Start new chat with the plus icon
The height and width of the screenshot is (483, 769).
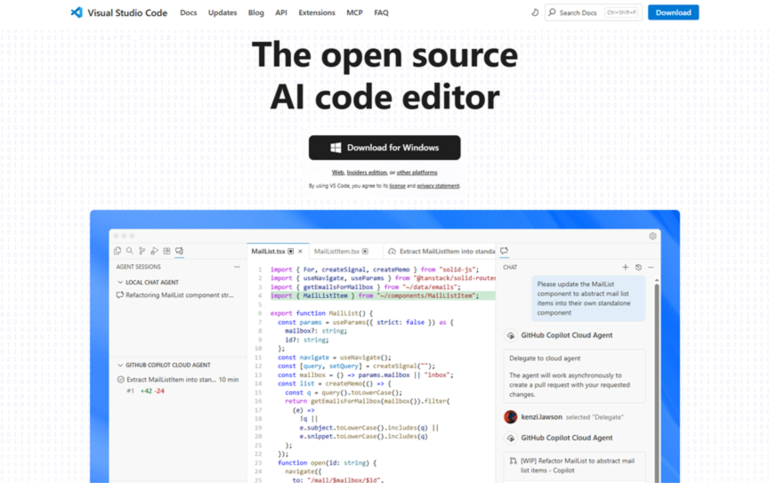tap(626, 267)
